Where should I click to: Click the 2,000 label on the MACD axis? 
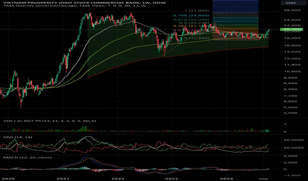(x=290, y=163)
